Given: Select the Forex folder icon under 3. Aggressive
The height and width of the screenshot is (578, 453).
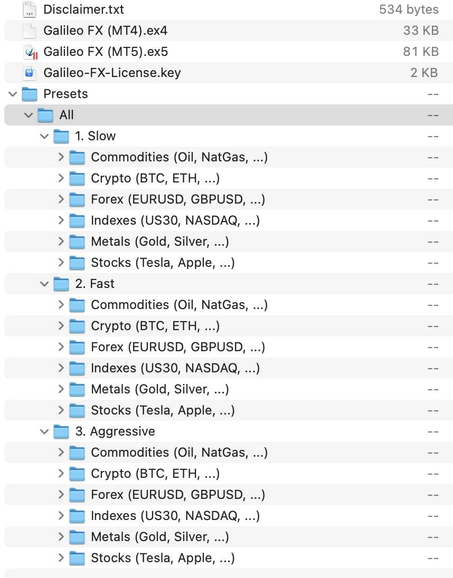Looking at the screenshot, I should (x=77, y=495).
